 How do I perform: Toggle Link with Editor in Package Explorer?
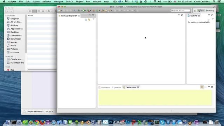[89, 20]
